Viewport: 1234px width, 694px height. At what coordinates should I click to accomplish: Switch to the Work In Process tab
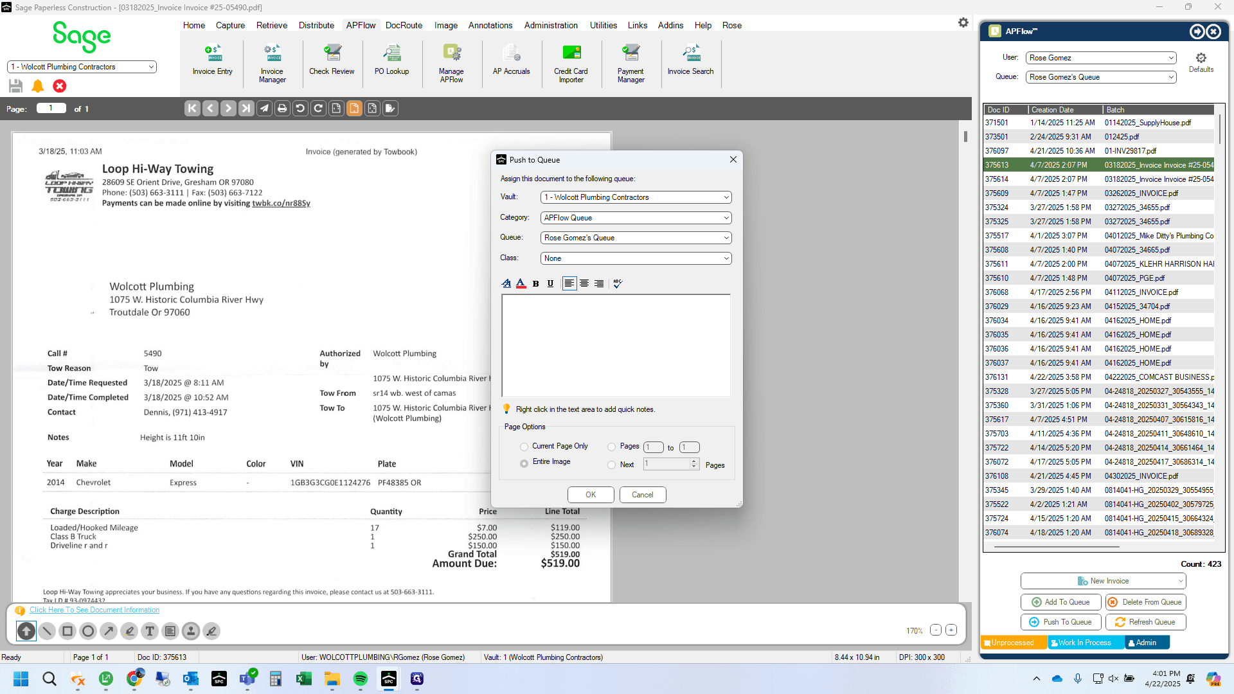tap(1085, 643)
